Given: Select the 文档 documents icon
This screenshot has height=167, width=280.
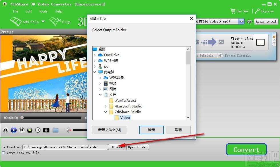Looking at the screenshot, I should [x=106, y=95].
